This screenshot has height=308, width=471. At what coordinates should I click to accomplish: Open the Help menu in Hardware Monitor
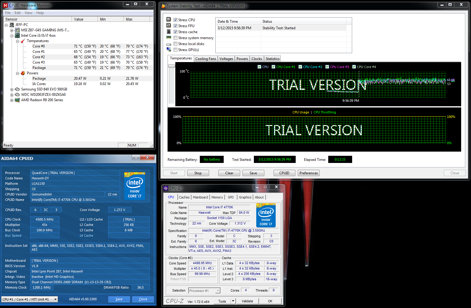[x=40, y=13]
